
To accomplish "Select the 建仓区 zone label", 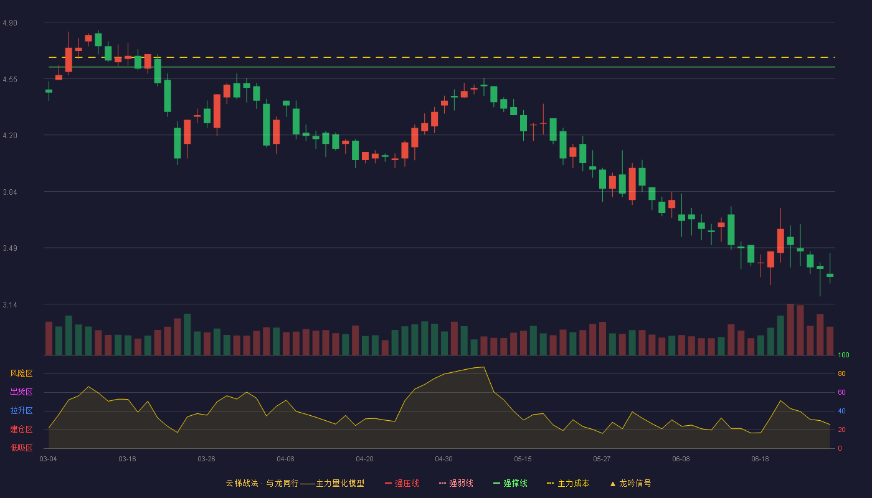I will (x=21, y=430).
